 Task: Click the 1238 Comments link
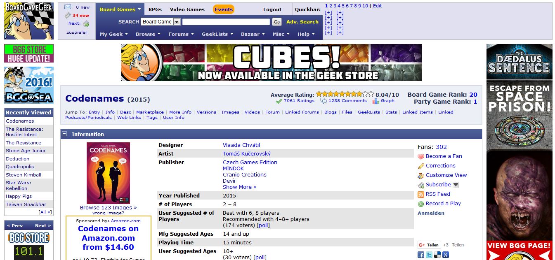pyautogui.click(x=347, y=101)
